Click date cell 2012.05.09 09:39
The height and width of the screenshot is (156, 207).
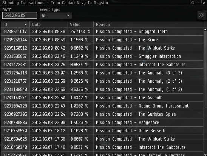click(49, 32)
